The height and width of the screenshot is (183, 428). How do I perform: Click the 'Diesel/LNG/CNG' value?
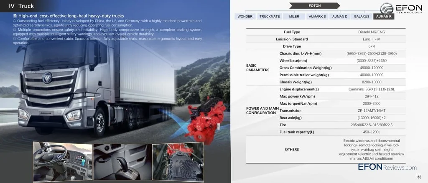(x=372, y=32)
